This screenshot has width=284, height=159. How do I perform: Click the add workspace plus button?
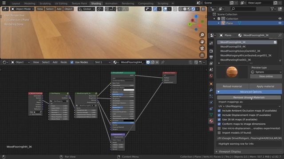point(173,3)
